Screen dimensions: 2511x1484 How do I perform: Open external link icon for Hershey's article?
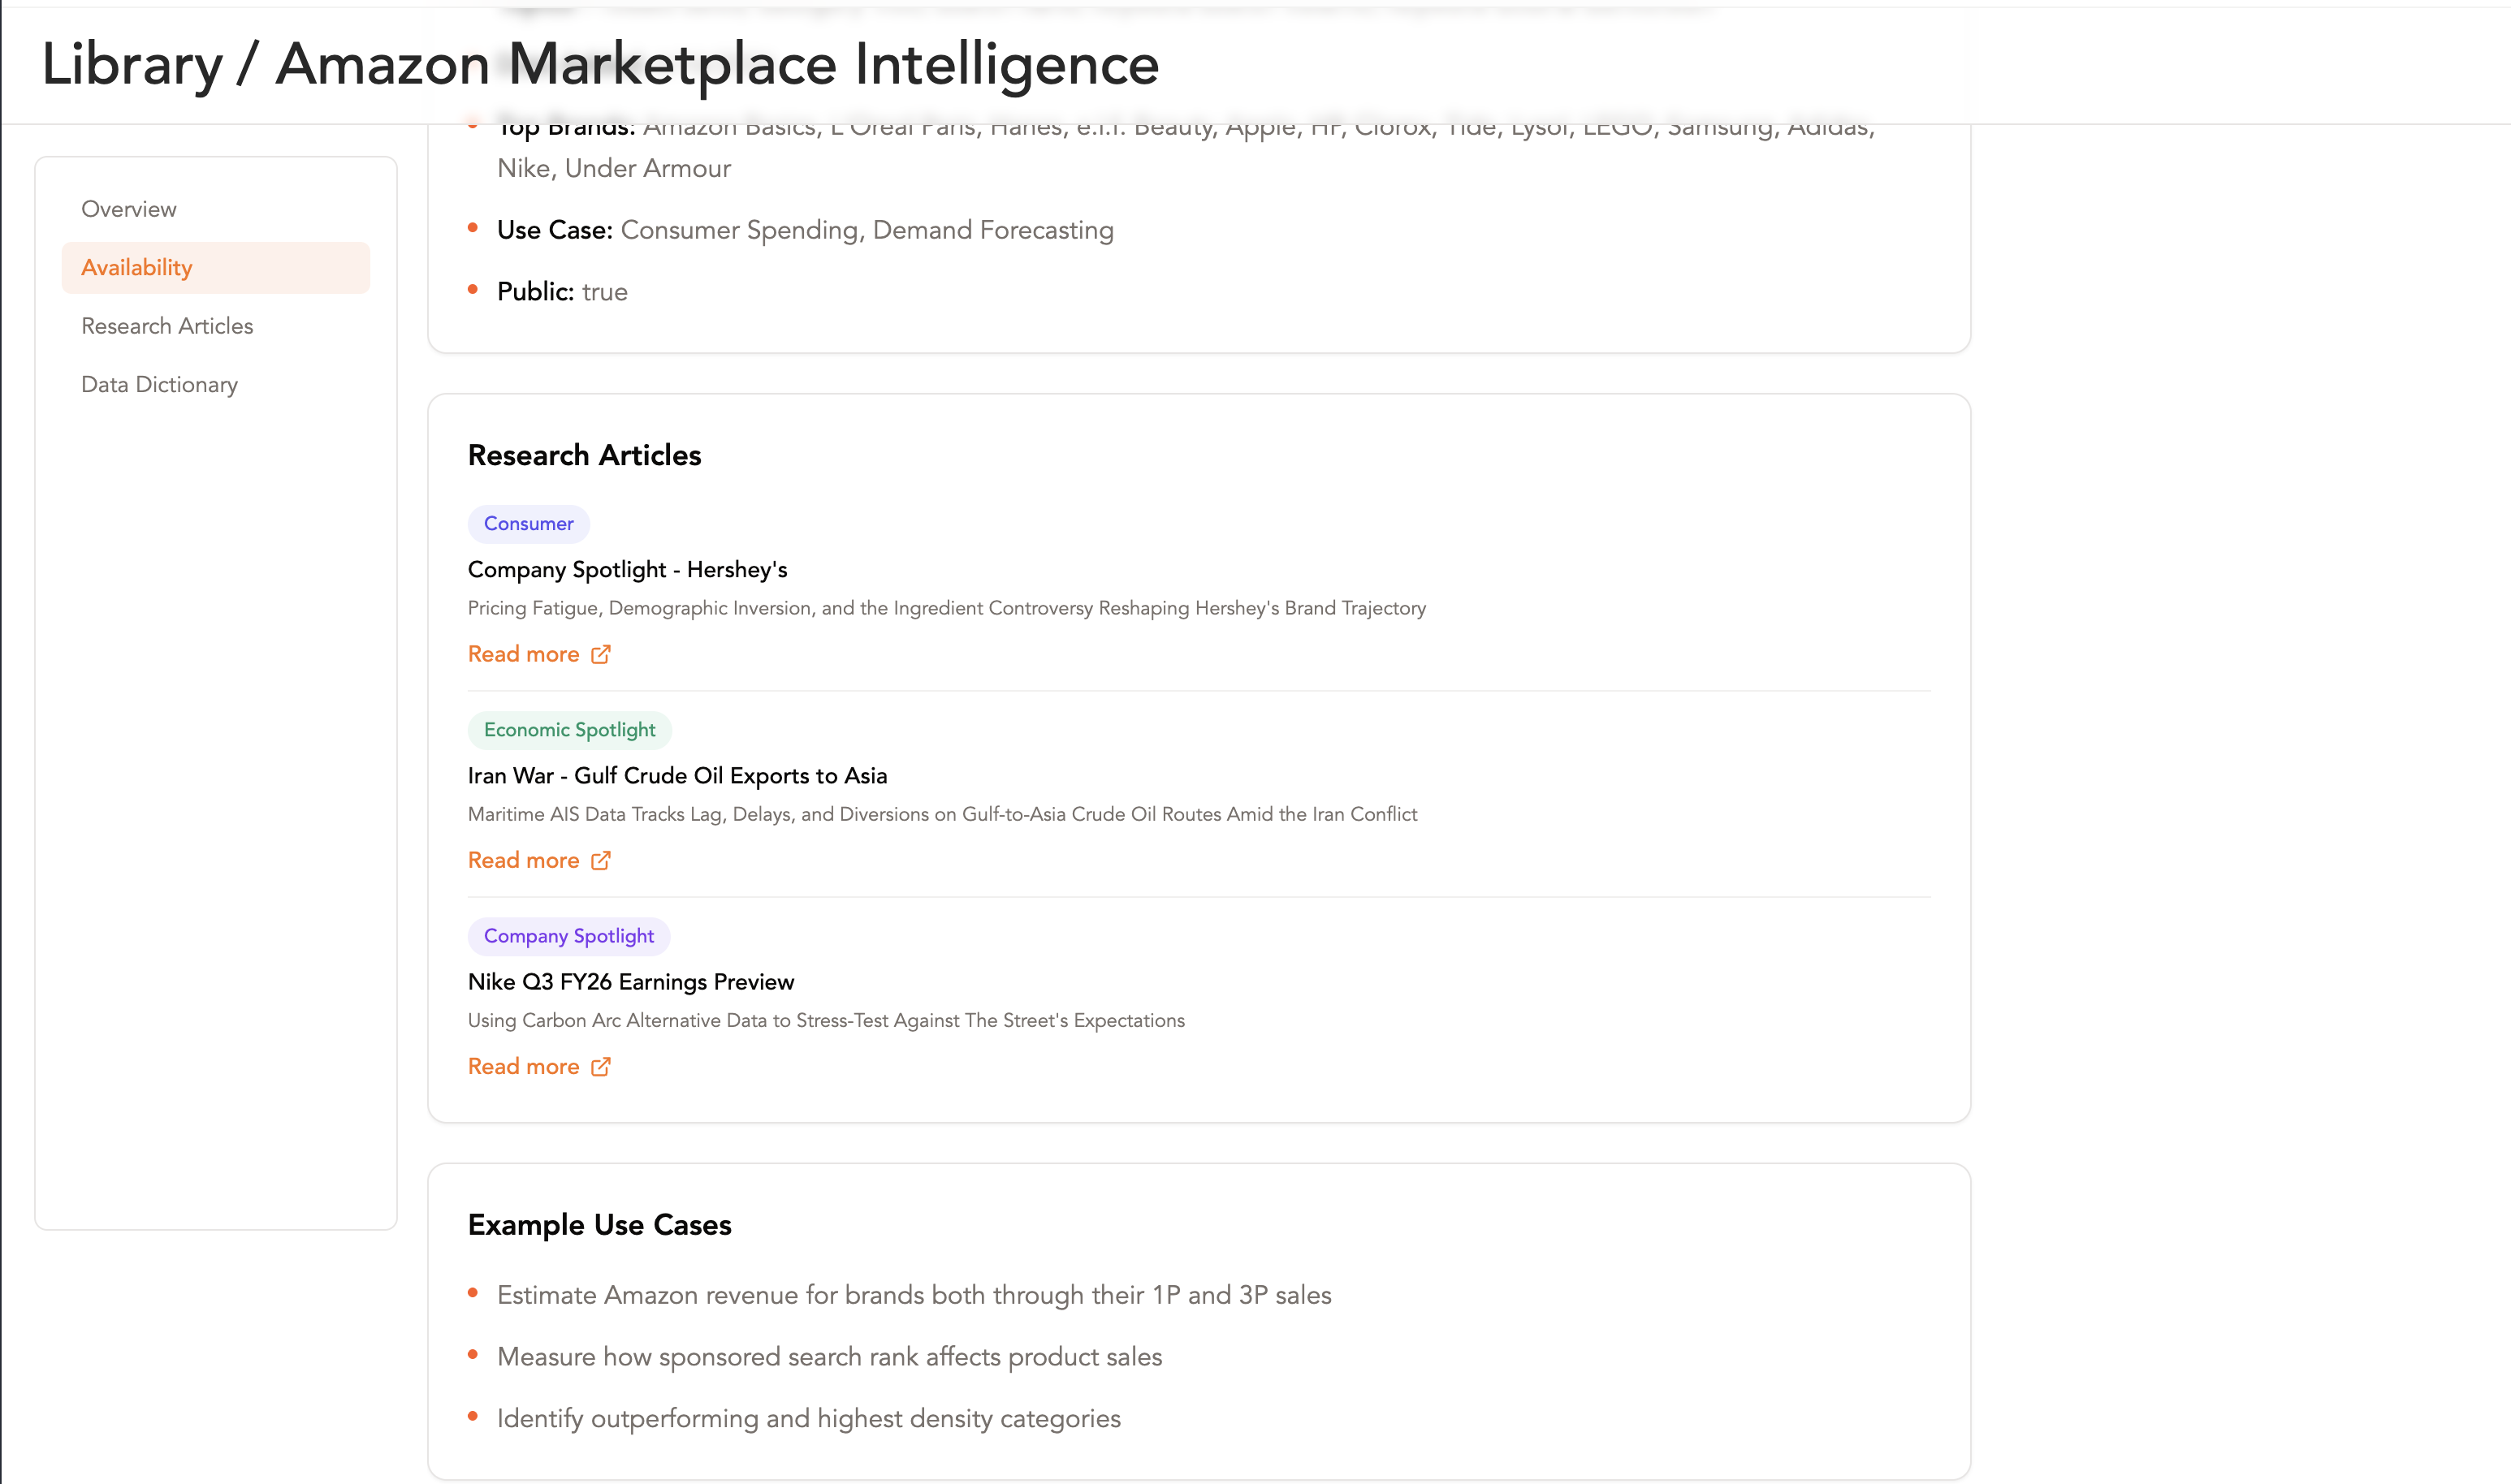point(600,654)
